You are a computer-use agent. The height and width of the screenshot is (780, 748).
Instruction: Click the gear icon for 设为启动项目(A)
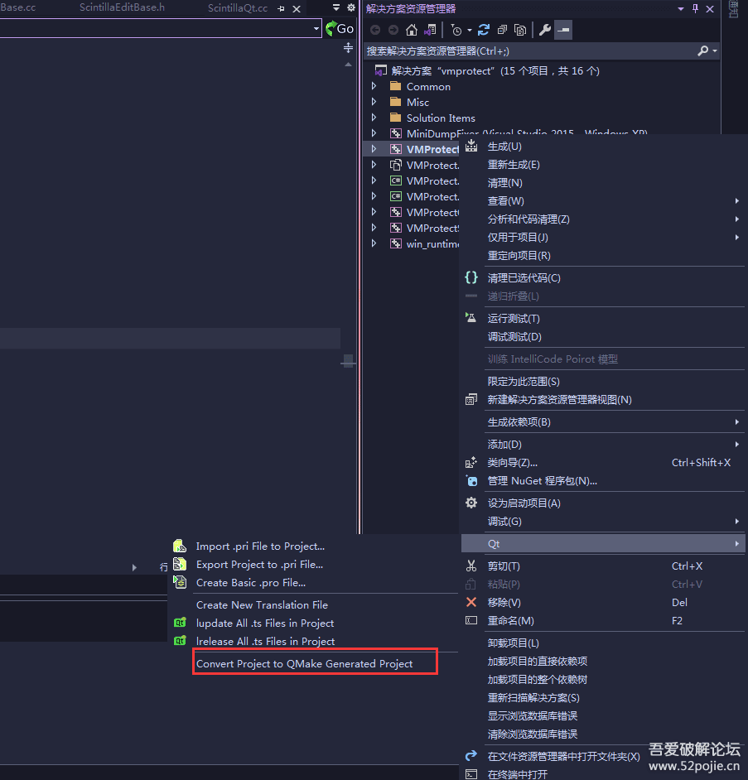[471, 503]
